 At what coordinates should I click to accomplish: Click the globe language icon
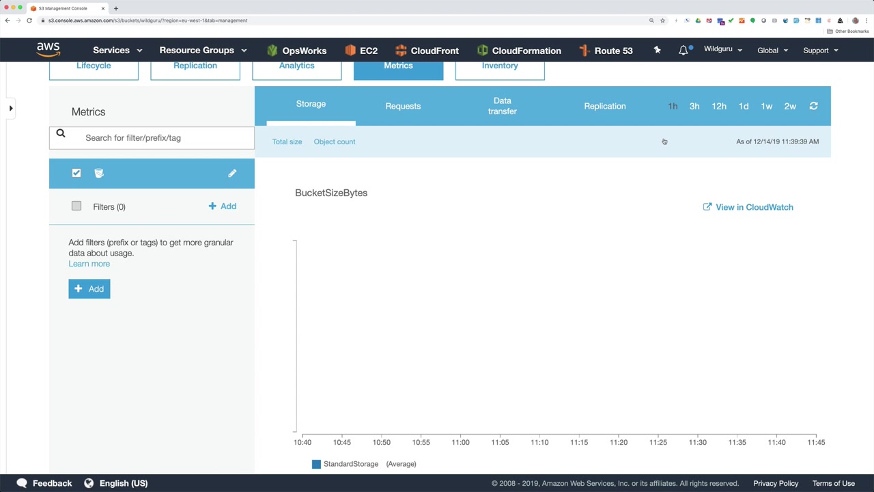[x=89, y=483]
